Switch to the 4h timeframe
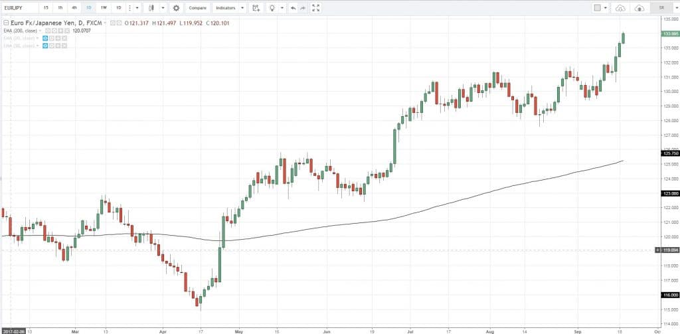Image resolution: width=680 pixels, height=334 pixels. [x=74, y=8]
